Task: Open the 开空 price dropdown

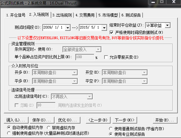Action: (x=125, y=73)
